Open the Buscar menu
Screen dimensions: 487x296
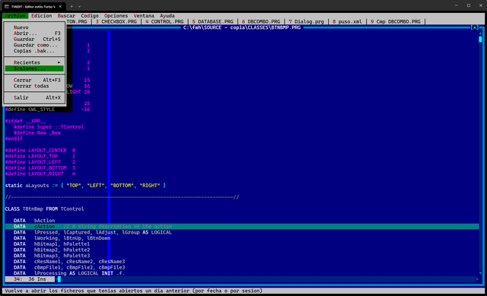(x=66, y=15)
